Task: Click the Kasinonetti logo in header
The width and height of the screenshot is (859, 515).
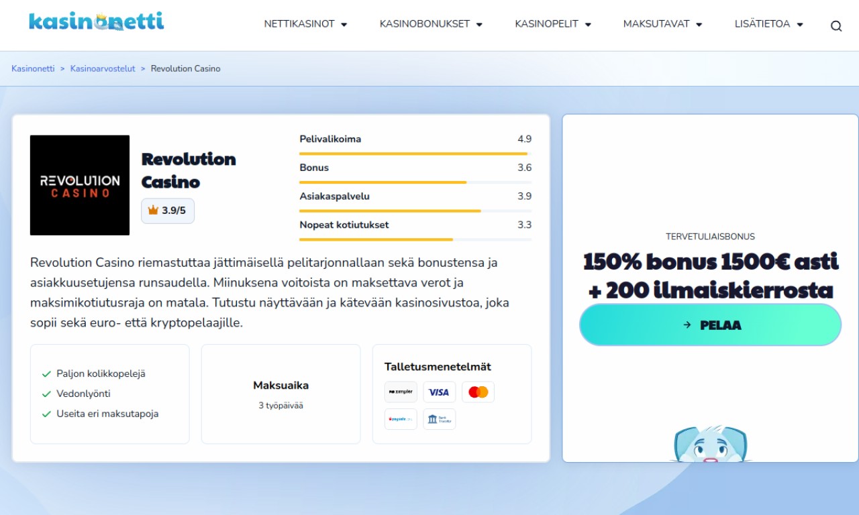Action: [x=96, y=21]
